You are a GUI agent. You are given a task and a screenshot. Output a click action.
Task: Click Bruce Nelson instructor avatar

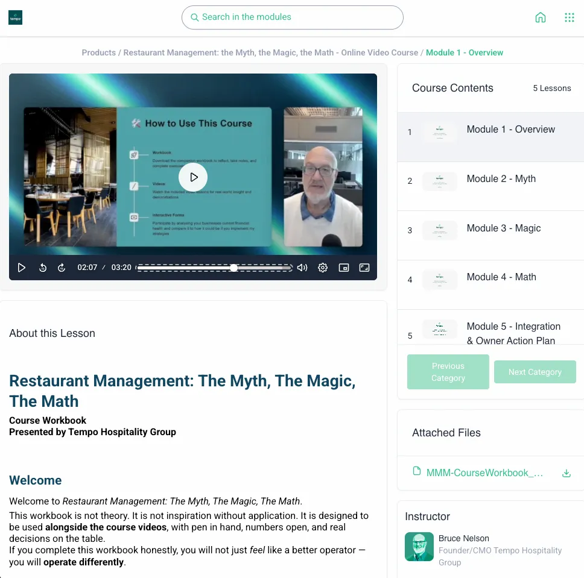click(419, 547)
